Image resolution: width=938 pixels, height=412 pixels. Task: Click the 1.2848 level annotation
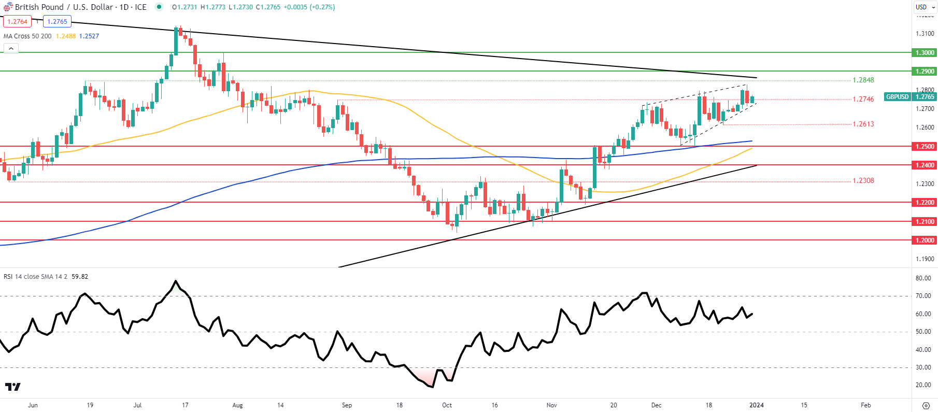click(863, 80)
